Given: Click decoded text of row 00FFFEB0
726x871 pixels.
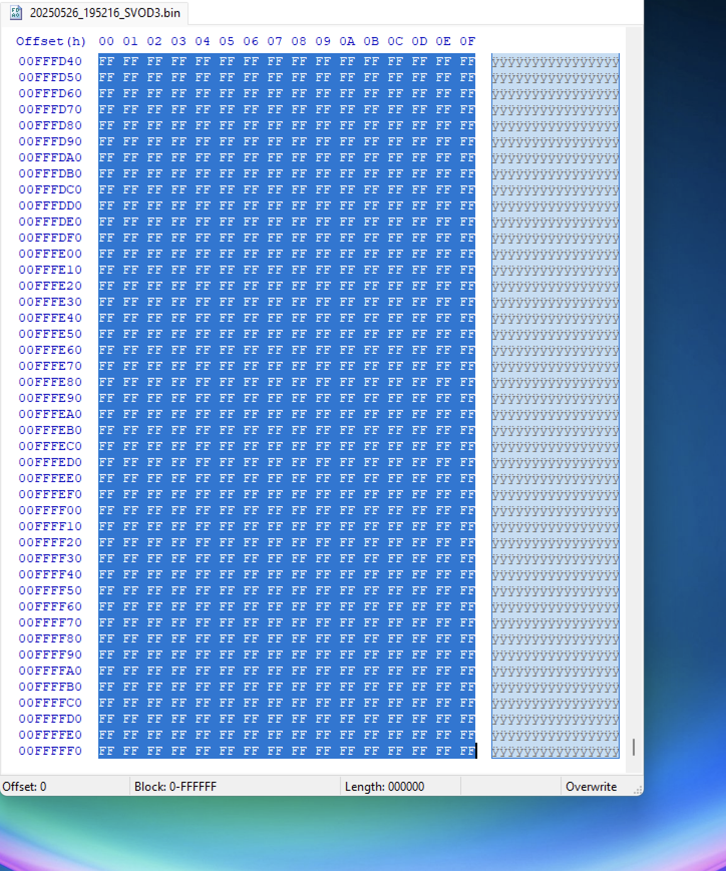Looking at the screenshot, I should [x=556, y=430].
